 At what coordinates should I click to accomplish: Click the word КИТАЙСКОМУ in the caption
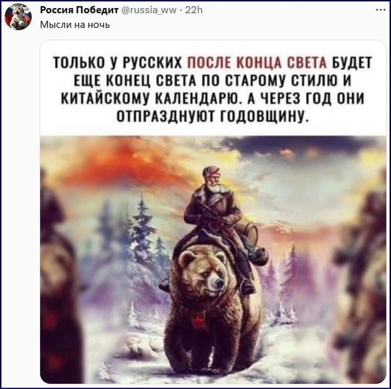(106, 98)
